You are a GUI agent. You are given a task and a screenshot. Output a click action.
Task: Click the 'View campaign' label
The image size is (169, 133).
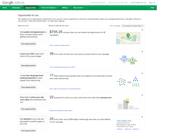(115, 26)
